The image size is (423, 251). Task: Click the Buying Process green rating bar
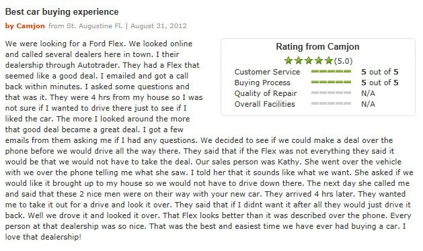(x=331, y=82)
